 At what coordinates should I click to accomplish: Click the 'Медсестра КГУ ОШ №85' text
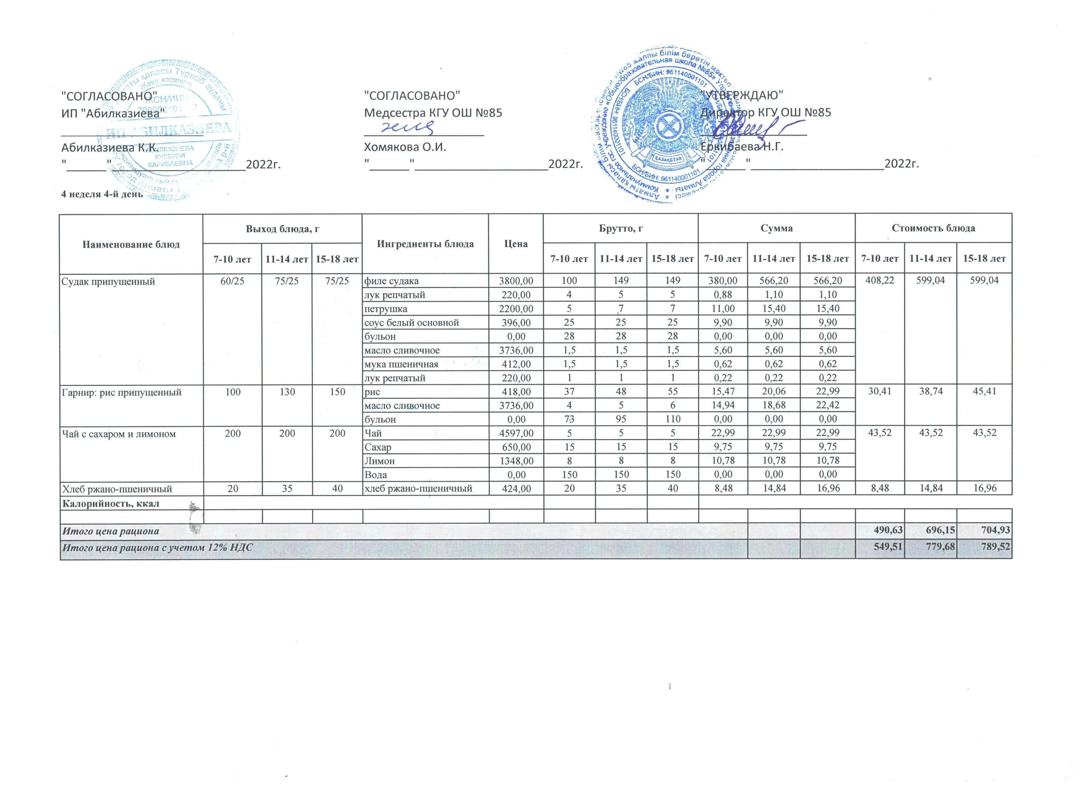point(433,113)
